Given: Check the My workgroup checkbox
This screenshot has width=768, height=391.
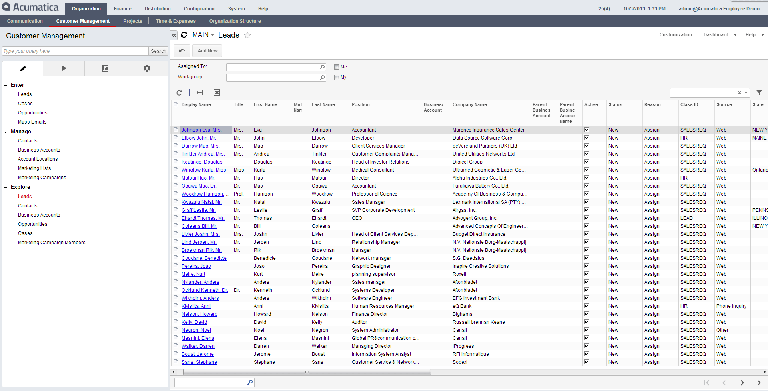Looking at the screenshot, I should point(337,78).
